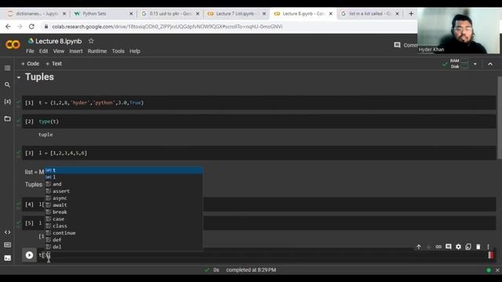Select the 'break' autocomplete suggestion
The width and height of the screenshot is (502, 282).
123,212
